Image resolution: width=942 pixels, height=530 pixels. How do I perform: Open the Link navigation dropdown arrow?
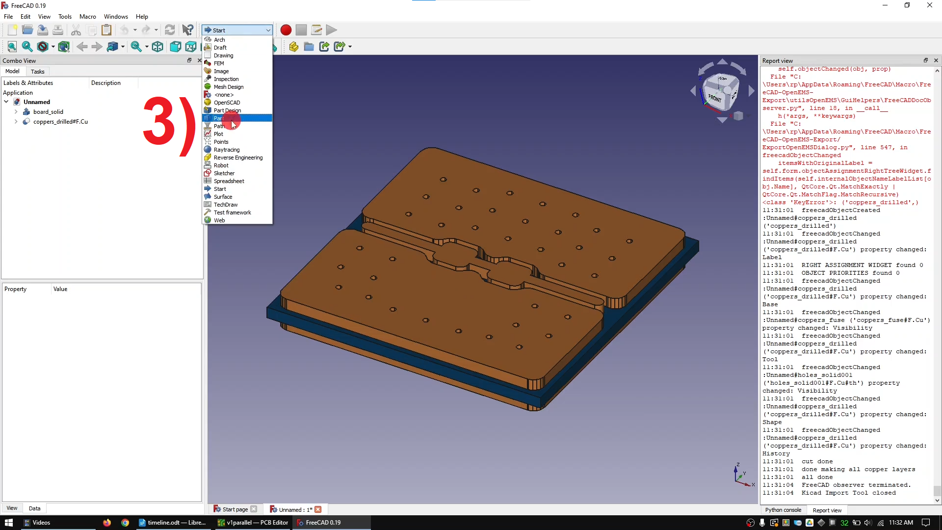point(123,47)
